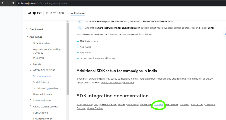
Task: Open the Cordova SDK documentation link
Action: tap(158, 104)
